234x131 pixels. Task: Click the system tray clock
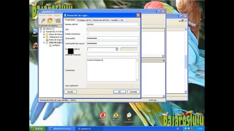[200, 128]
